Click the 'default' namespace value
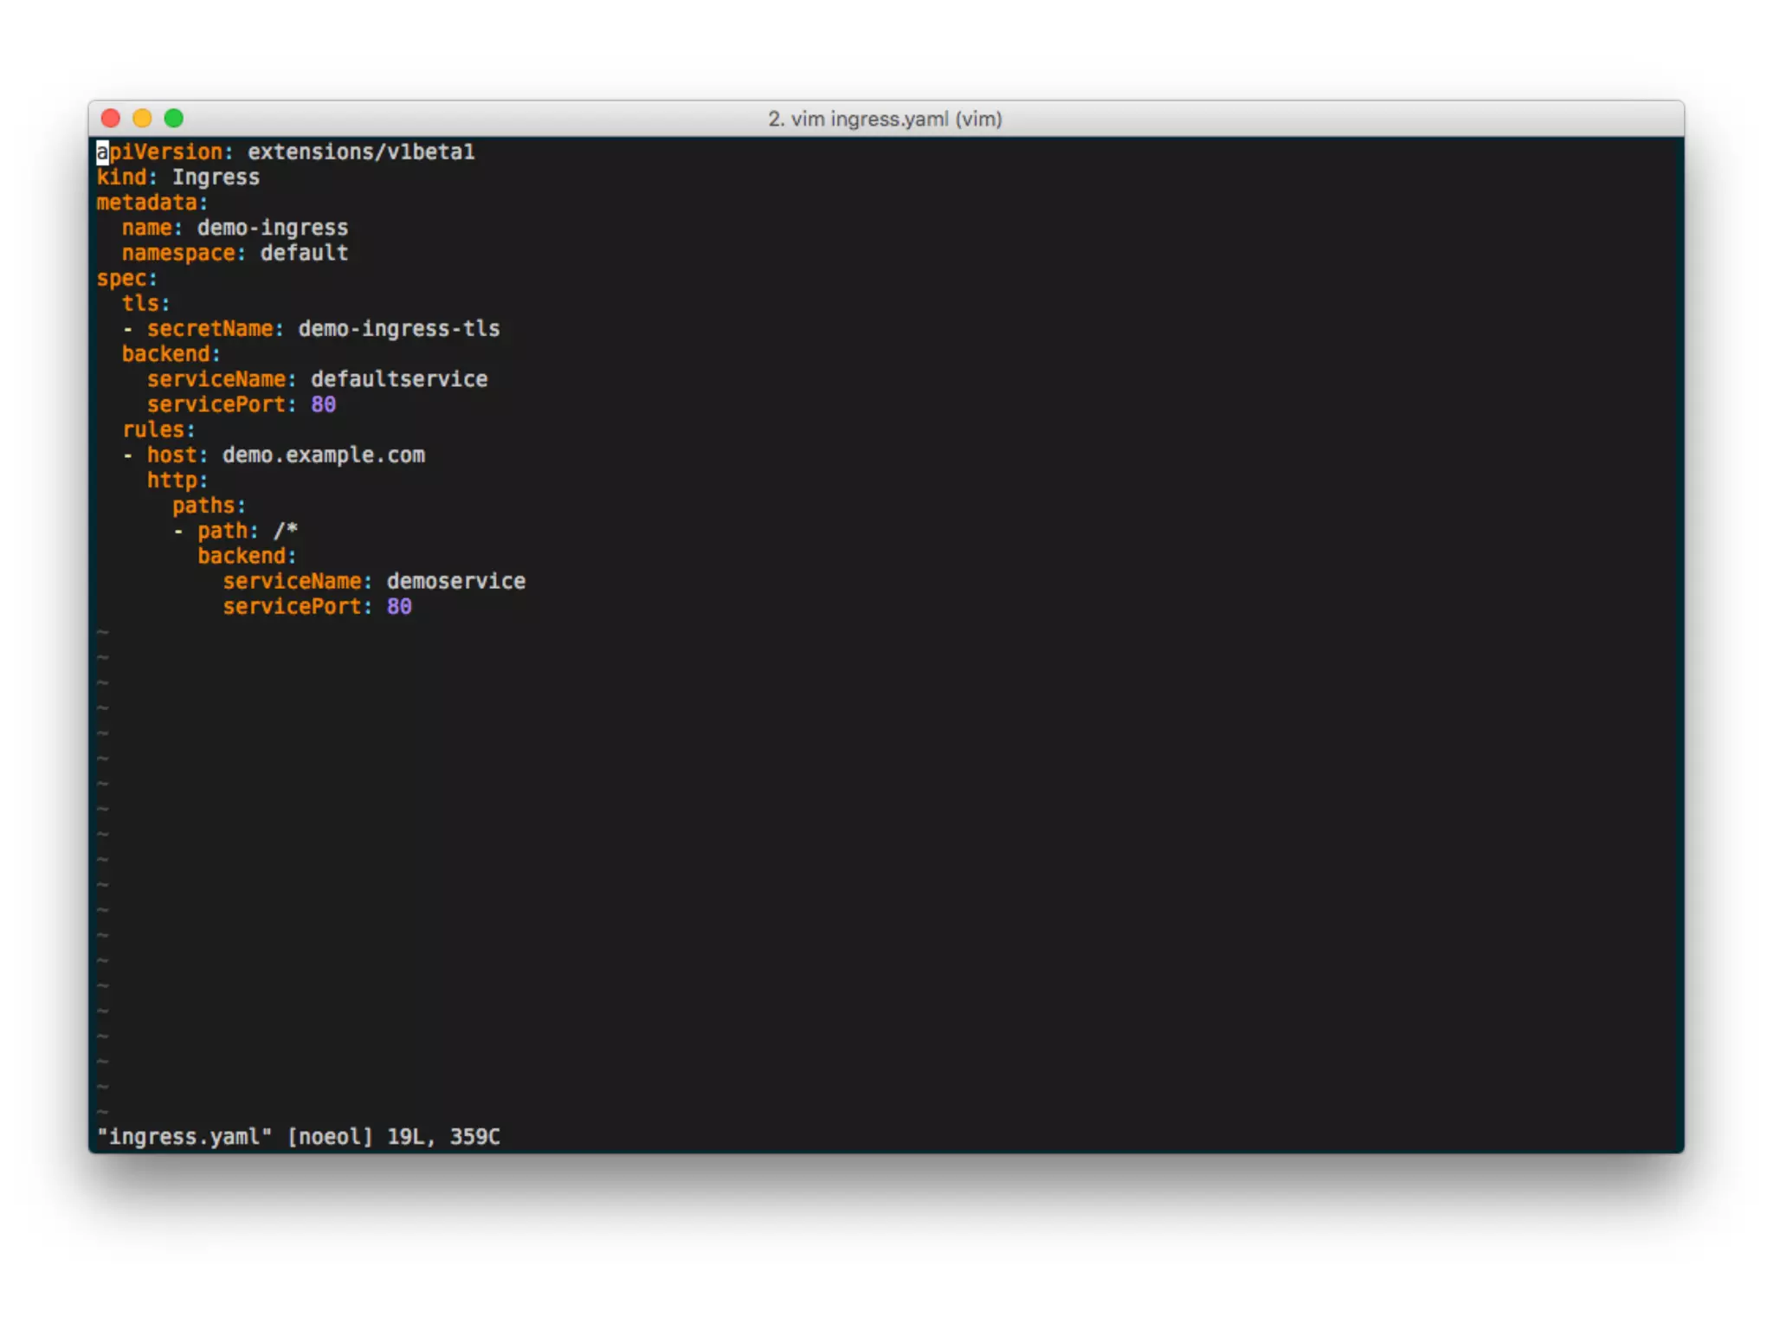 pos(304,253)
